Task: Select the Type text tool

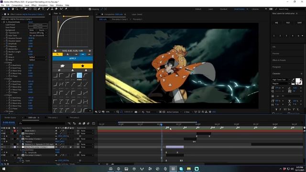Action: 43,9
